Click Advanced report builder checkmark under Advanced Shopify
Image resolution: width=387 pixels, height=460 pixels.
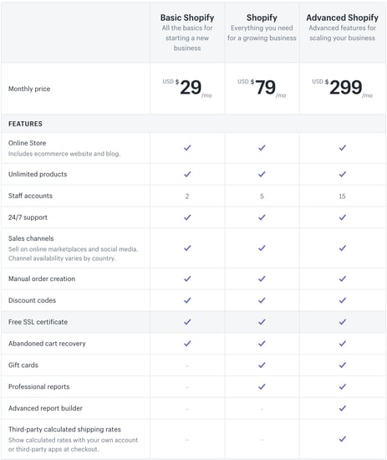tap(343, 408)
